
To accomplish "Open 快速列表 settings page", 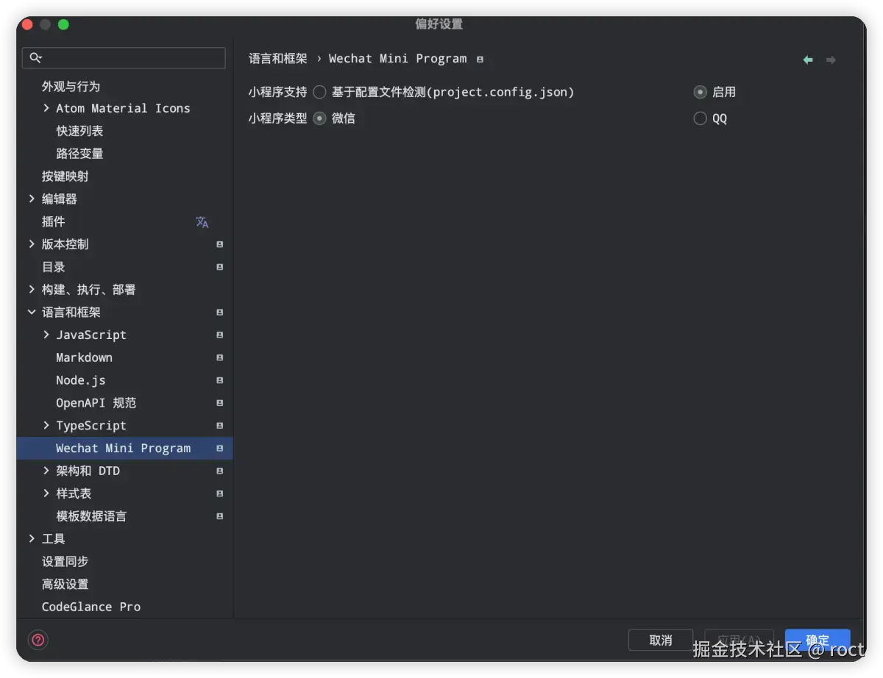I will click(x=79, y=131).
